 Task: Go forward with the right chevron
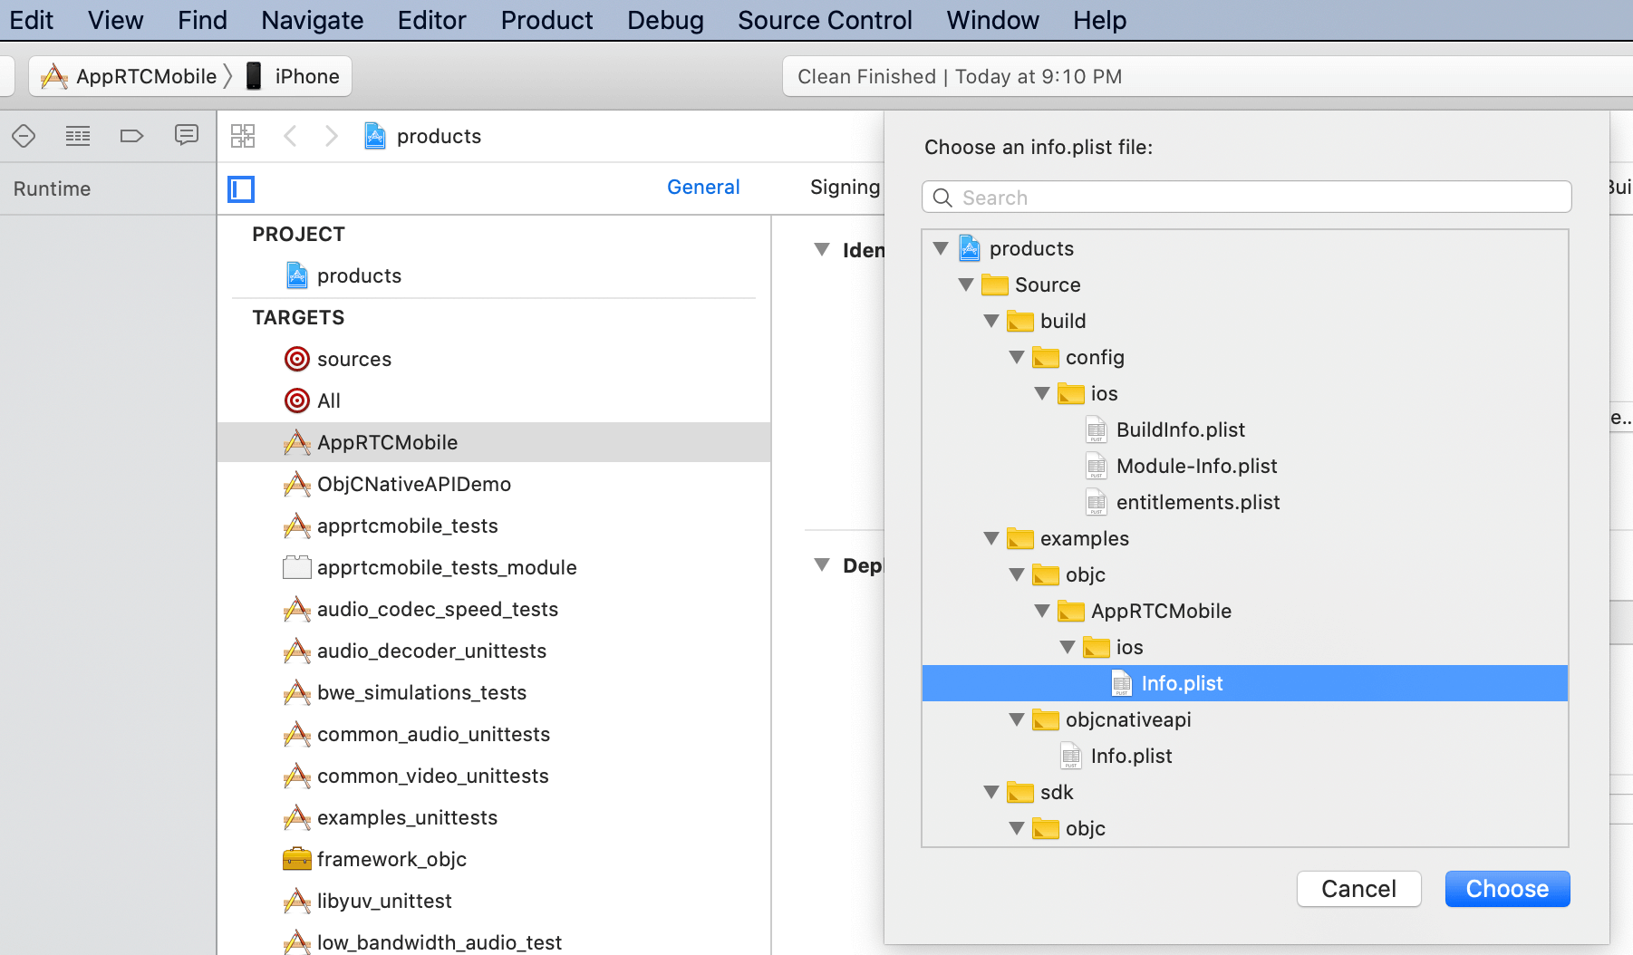tap(332, 136)
